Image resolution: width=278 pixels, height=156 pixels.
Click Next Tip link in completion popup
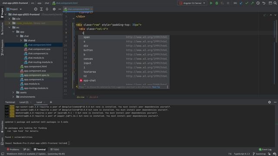pyautogui.click(x=156, y=87)
